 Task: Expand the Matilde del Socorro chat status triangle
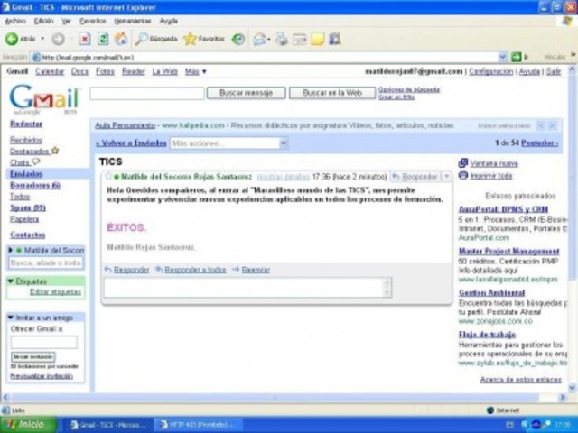[11, 251]
